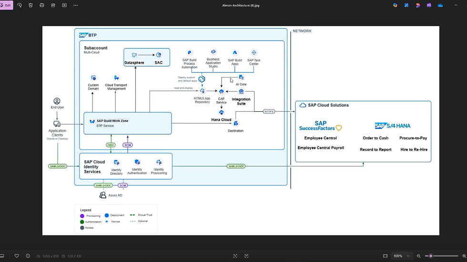Toggle the filmstrip view icon
Image resolution: width=467 pixels, height=262 pixels.
(x=2, y=256)
